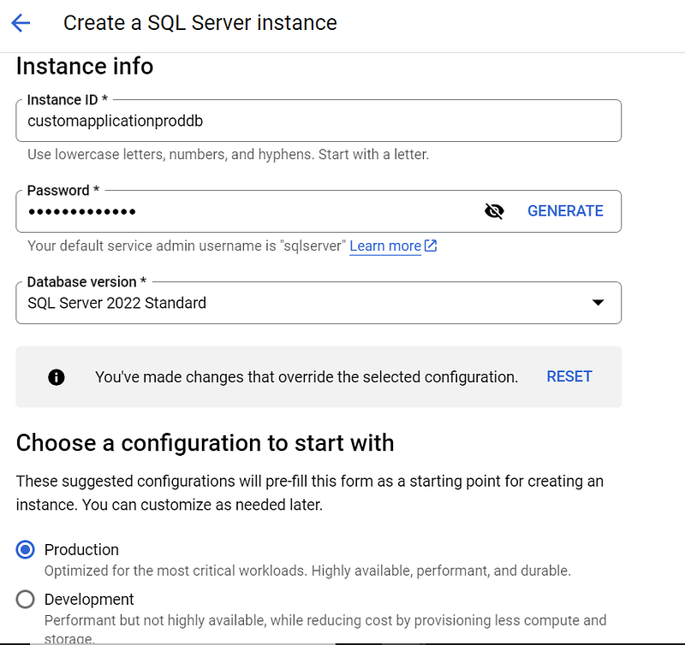
Task: Focus the Instance ID input field
Action: (x=319, y=121)
